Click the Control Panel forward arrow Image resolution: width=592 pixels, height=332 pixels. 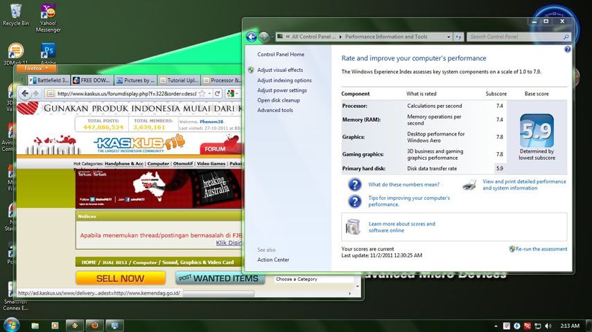(x=264, y=37)
